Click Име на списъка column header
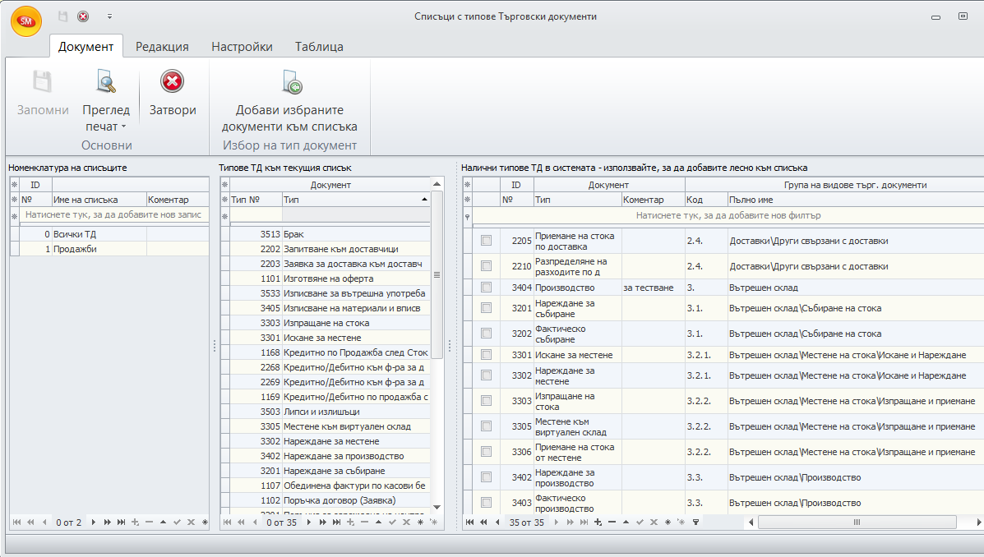The height and width of the screenshot is (557, 984). (x=99, y=200)
